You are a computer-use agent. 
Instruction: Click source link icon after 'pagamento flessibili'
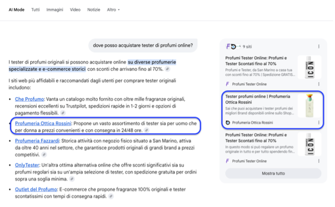coord(63,113)
